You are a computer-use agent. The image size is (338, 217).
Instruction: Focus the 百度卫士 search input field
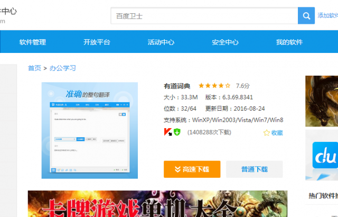pyautogui.click(x=204, y=16)
